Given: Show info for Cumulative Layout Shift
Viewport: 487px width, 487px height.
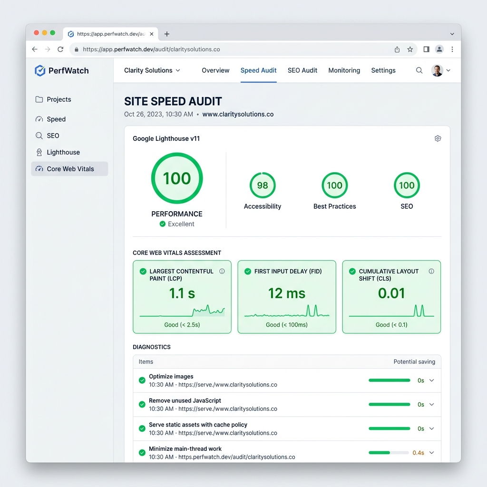Looking at the screenshot, I should point(431,271).
